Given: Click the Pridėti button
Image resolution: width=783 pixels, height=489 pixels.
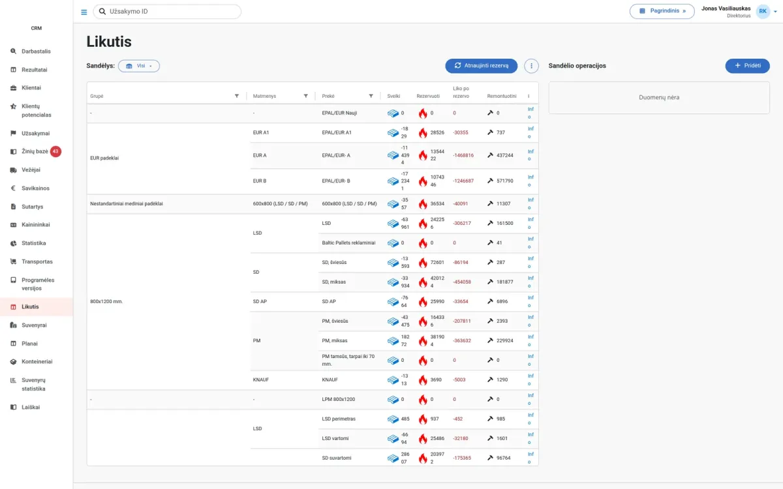Looking at the screenshot, I should click(748, 66).
